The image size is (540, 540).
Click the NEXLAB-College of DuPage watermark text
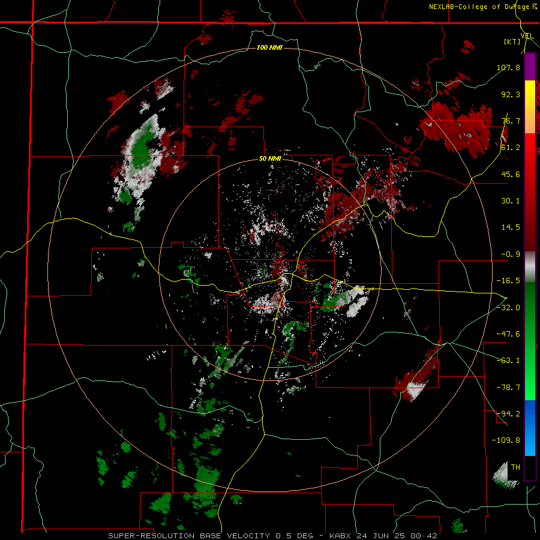coord(483,7)
